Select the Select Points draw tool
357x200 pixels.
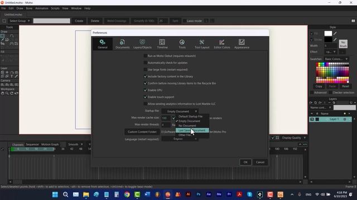(x=2, y=36)
